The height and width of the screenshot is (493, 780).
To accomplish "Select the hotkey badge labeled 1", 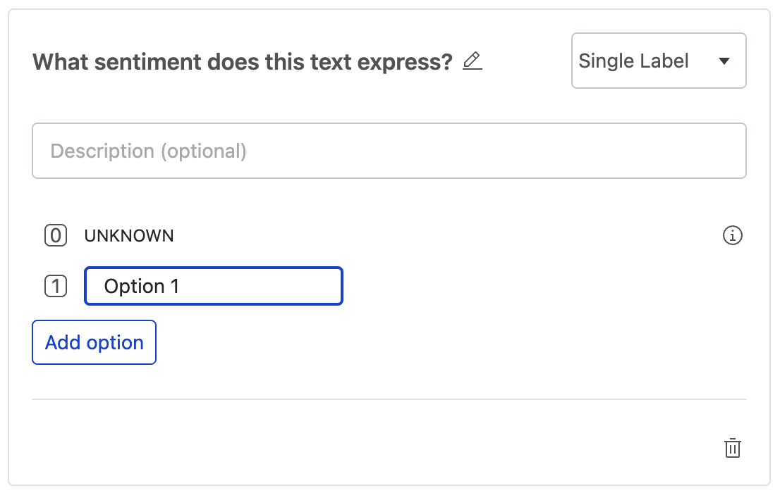I will click(x=55, y=286).
